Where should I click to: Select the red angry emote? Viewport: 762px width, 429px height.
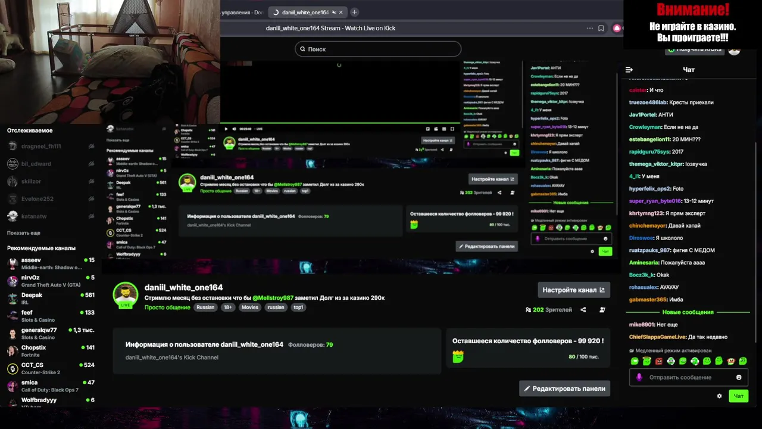658,361
